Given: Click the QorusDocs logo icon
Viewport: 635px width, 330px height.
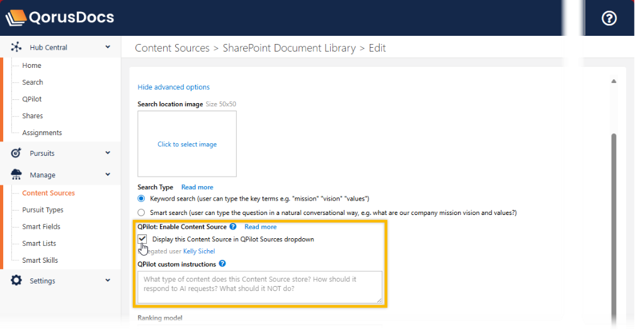Looking at the screenshot, I should tap(16, 18).
